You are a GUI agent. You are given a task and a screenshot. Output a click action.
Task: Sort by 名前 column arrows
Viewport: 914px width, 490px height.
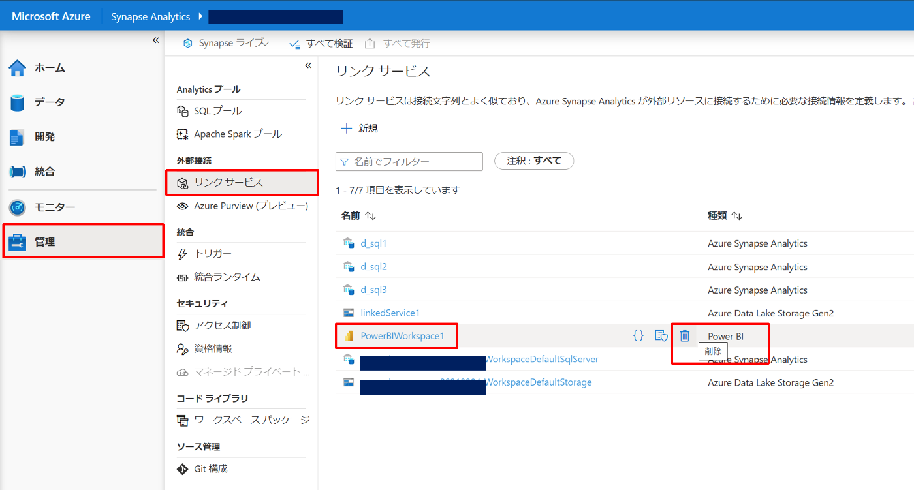tap(370, 216)
